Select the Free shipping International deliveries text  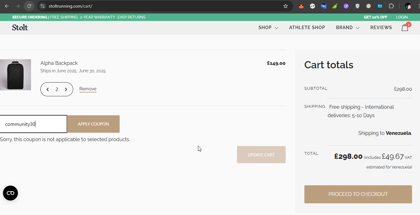tap(361, 111)
